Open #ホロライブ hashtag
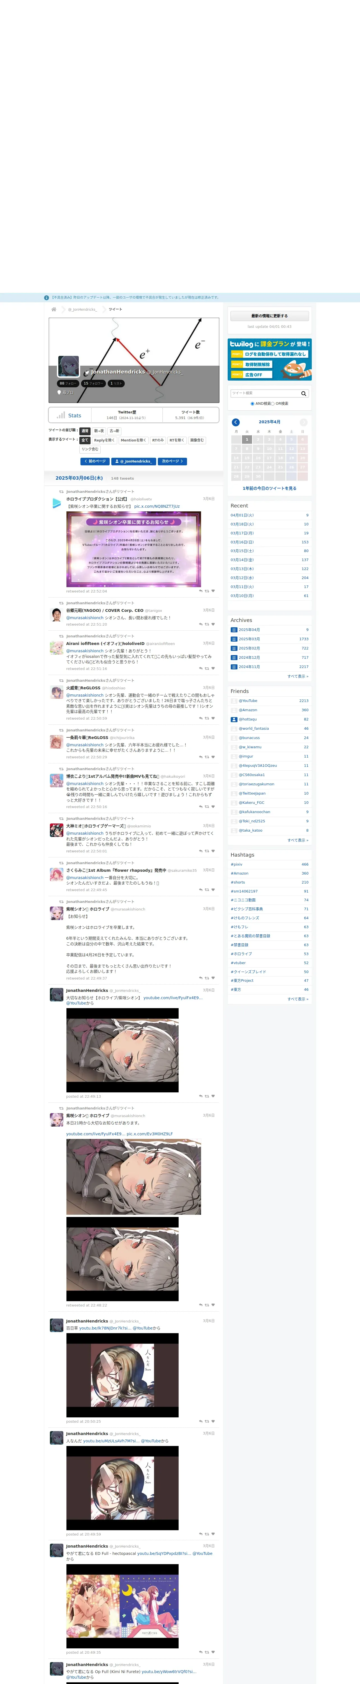 (241, 954)
